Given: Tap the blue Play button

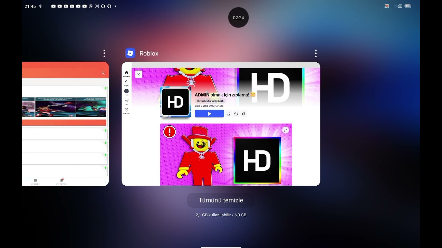Looking at the screenshot, I should [209, 114].
